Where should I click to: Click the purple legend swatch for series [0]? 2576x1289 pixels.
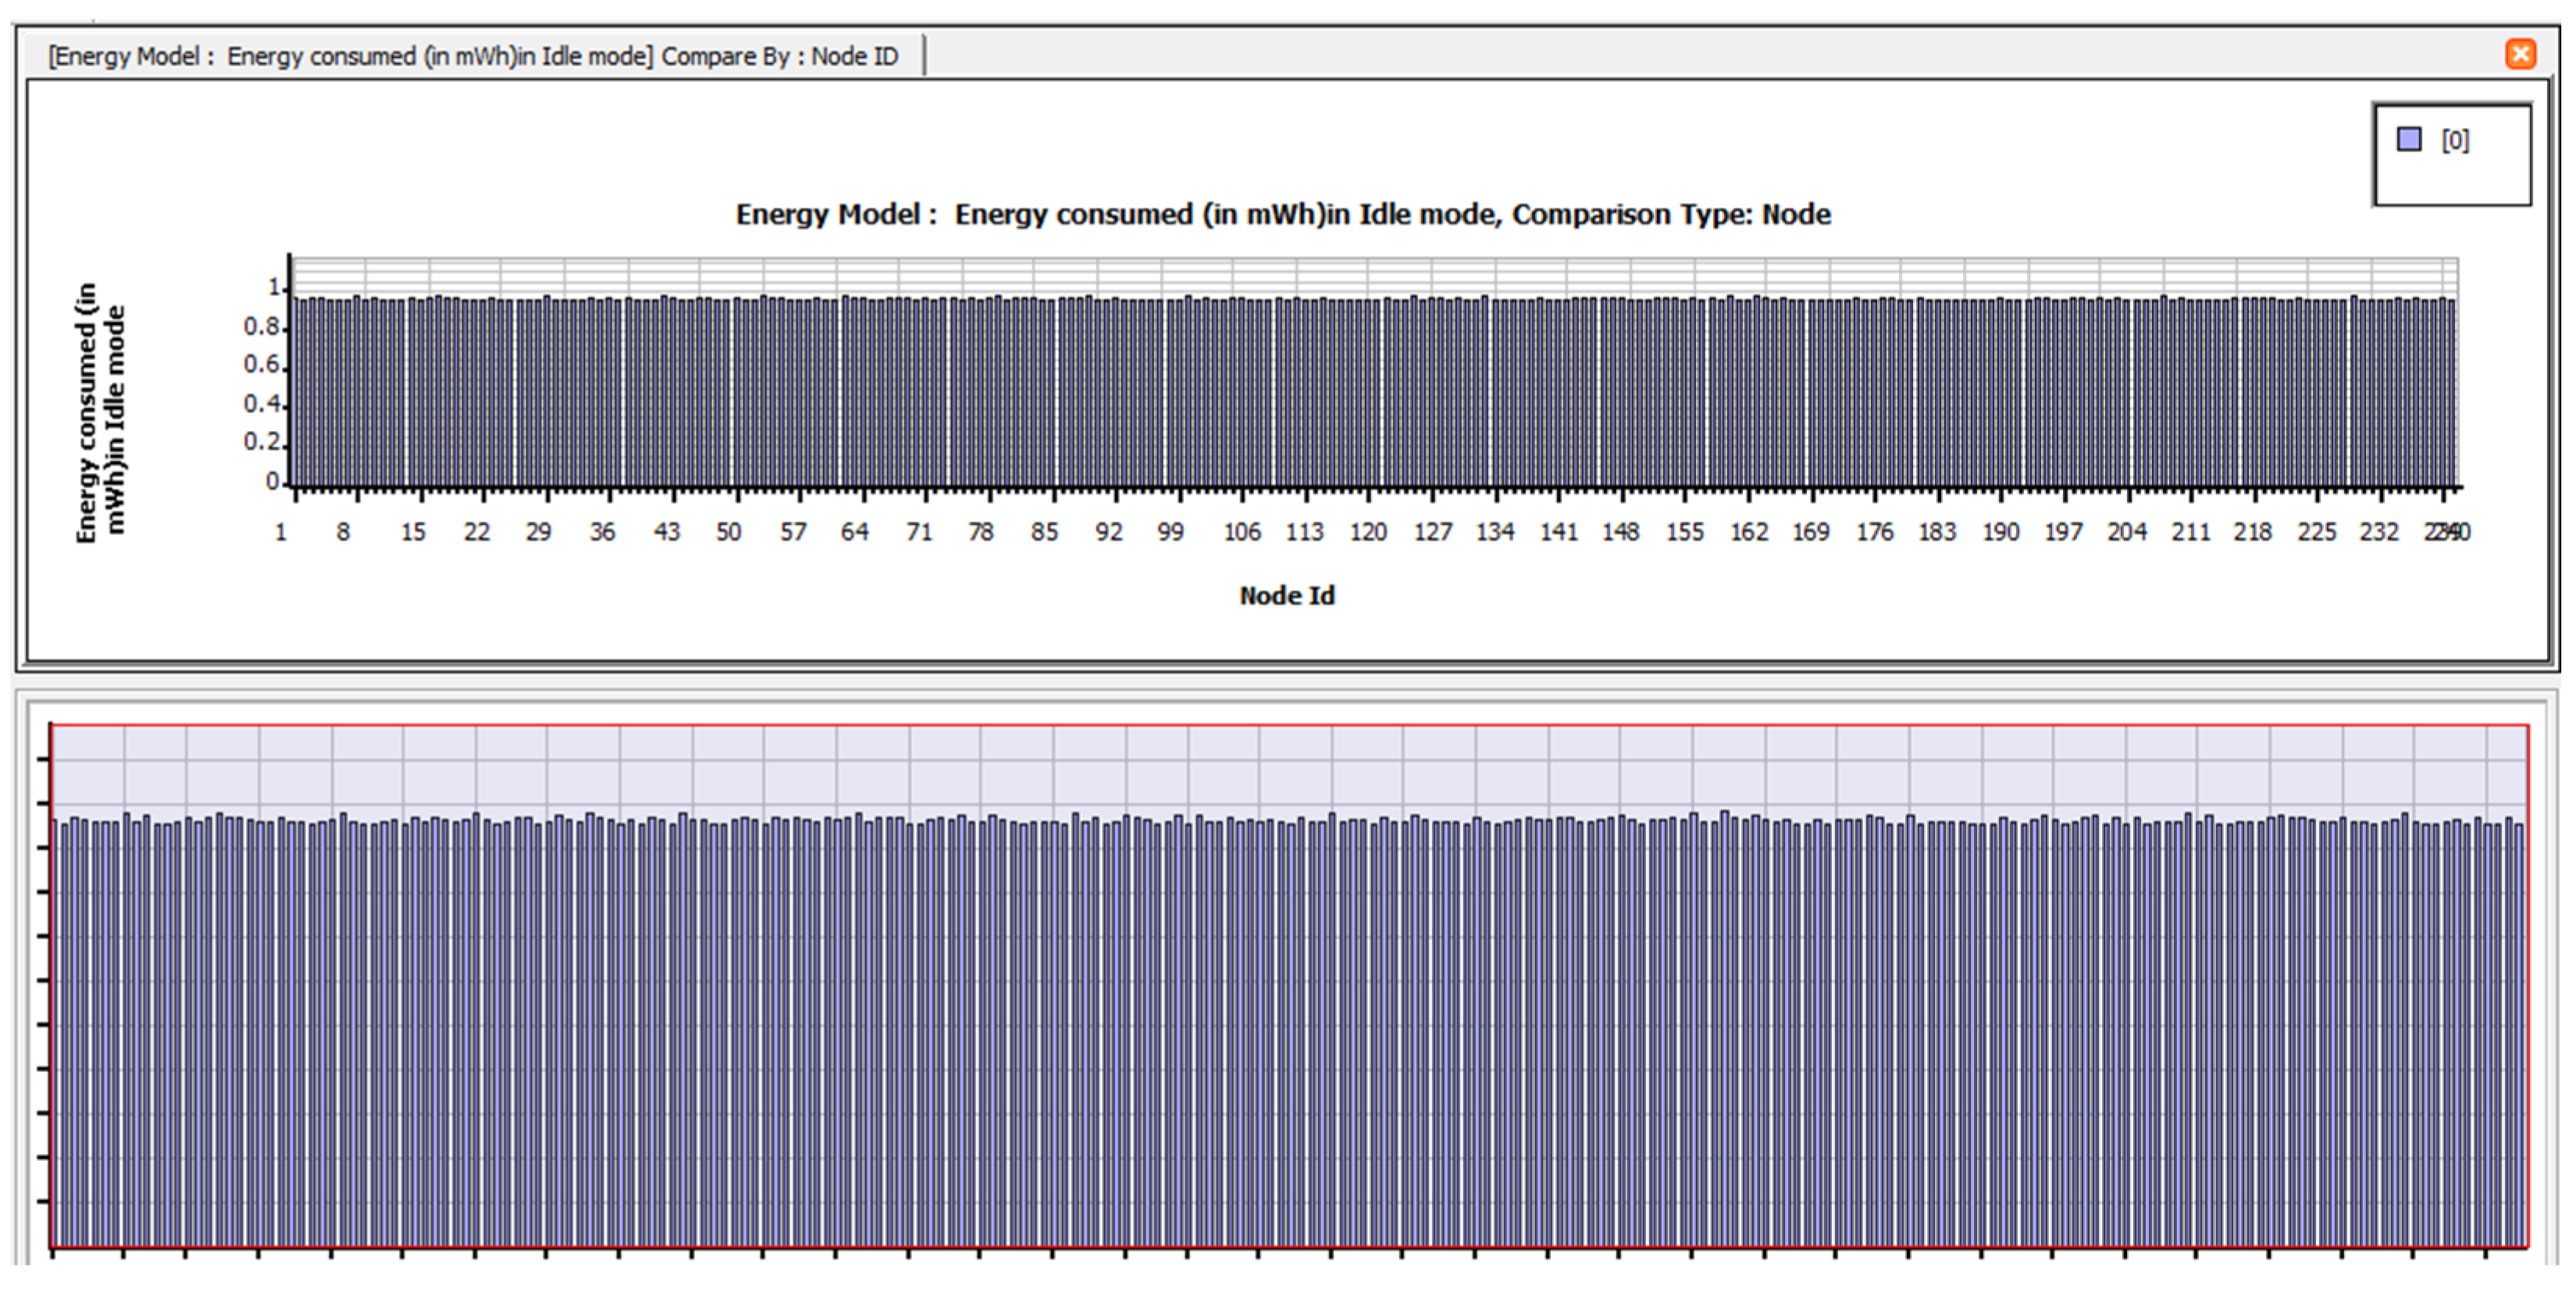(2409, 140)
